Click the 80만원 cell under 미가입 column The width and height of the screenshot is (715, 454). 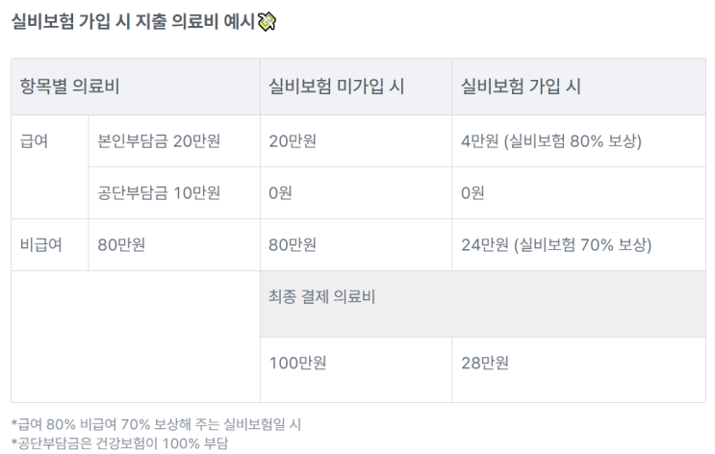pos(356,244)
